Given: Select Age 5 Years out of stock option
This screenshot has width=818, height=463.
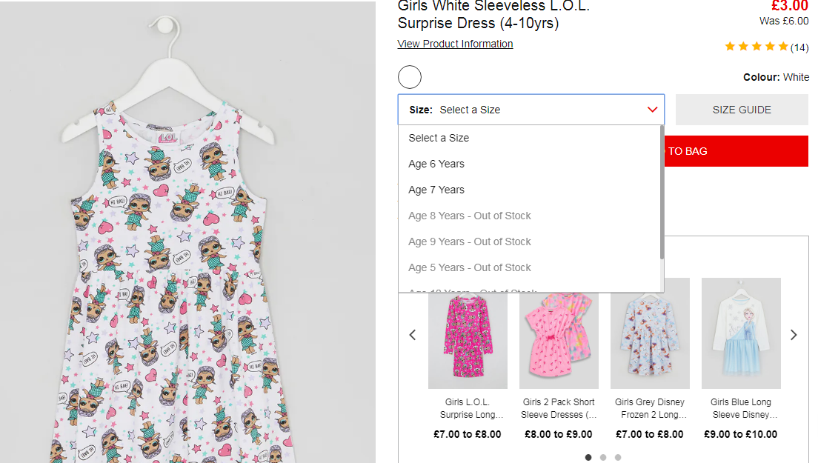Looking at the screenshot, I should point(530,267).
